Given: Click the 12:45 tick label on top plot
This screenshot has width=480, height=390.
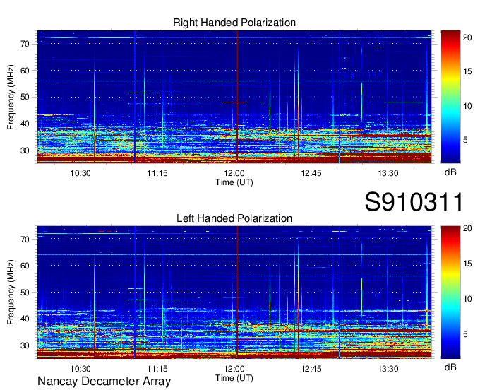Looking at the screenshot, I should pyautogui.click(x=311, y=173).
